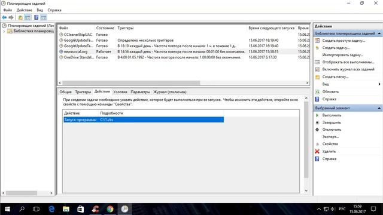Switch to the Параметры tab
The height and width of the screenshot is (215, 383).
[x=140, y=92]
